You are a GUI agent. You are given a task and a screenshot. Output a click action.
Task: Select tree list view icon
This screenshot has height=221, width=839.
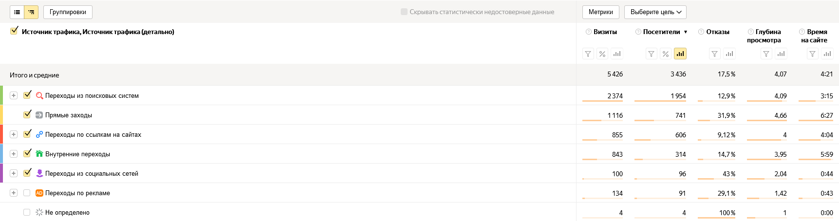[31, 12]
